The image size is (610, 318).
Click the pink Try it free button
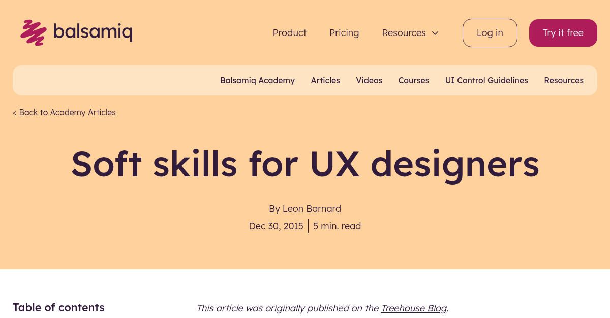[563, 32]
